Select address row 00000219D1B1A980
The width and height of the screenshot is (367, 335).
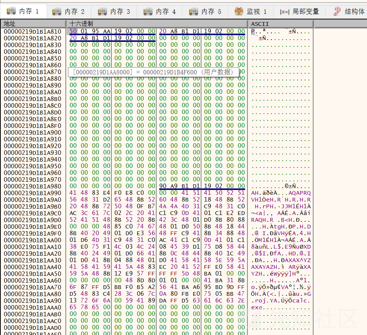tap(33, 186)
